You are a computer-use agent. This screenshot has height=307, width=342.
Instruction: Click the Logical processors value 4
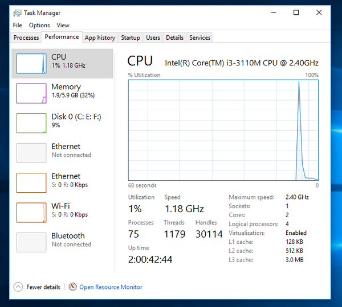coord(287,224)
